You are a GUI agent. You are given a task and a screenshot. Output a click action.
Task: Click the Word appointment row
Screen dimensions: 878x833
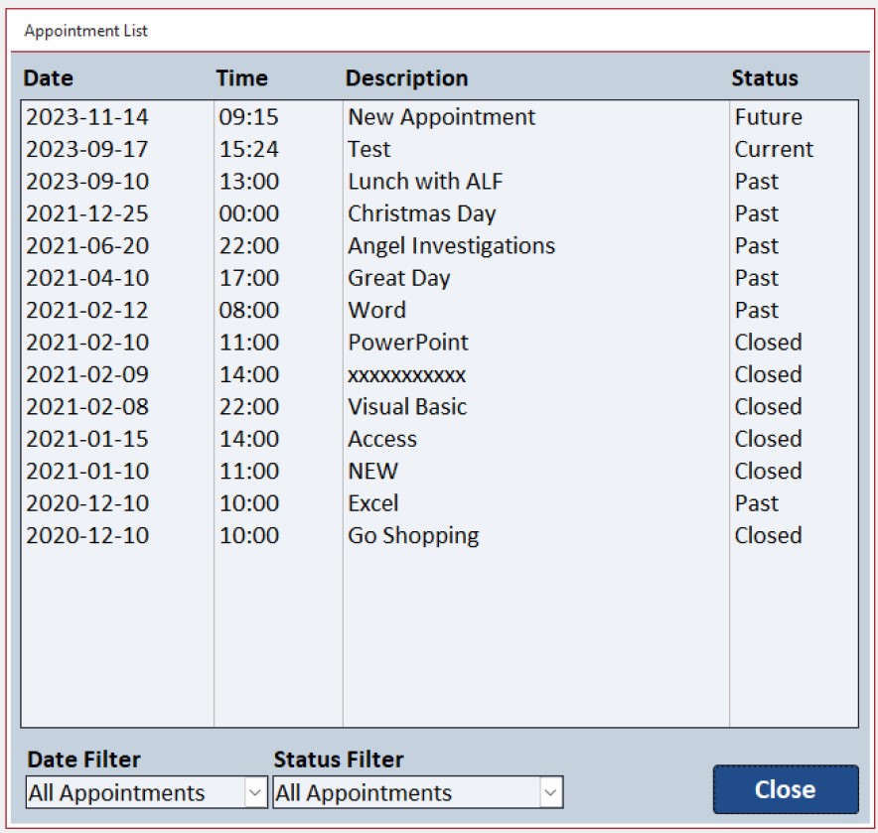point(376,310)
